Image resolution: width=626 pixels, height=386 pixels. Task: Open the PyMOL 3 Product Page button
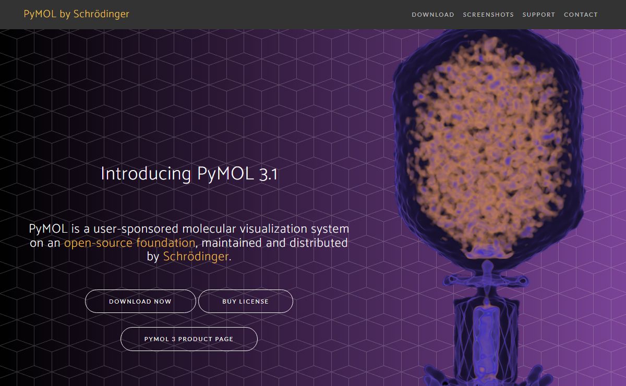(189, 339)
